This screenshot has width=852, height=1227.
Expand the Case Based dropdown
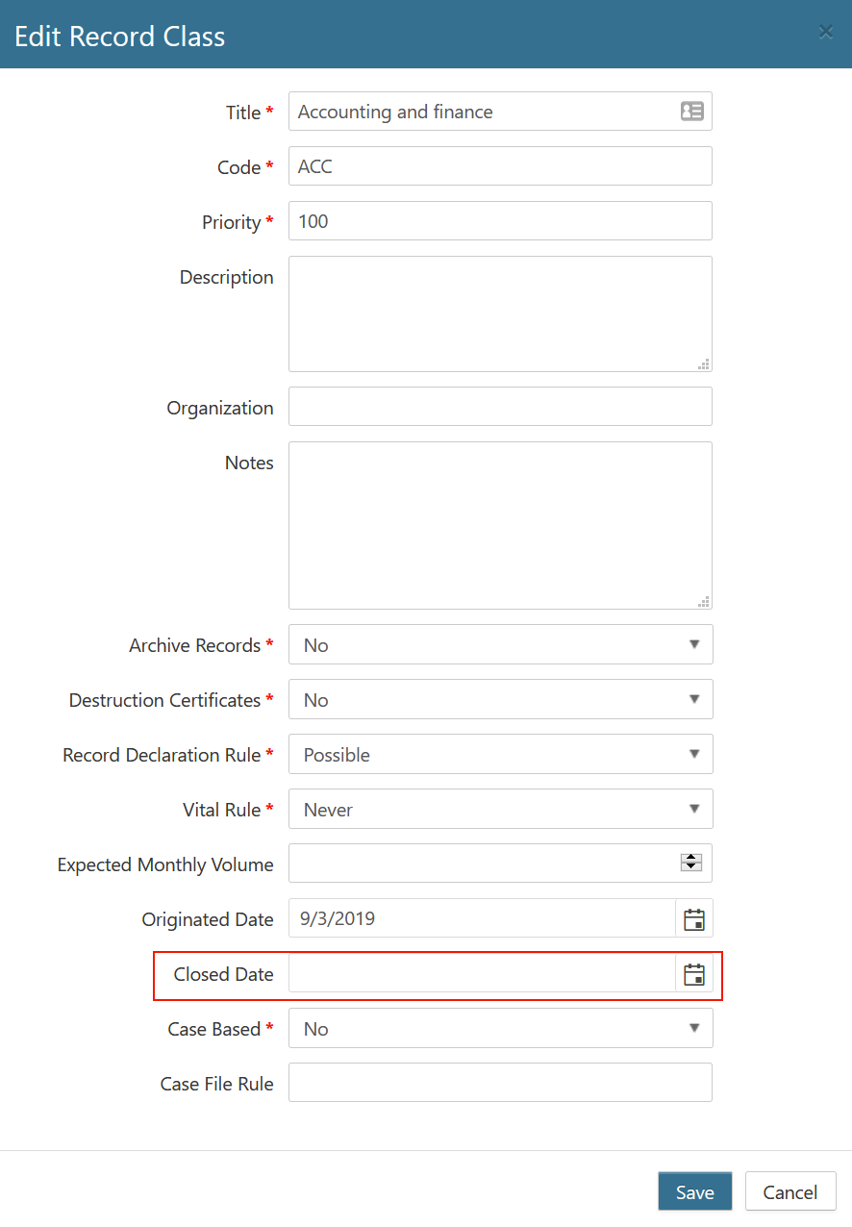[x=500, y=1029]
